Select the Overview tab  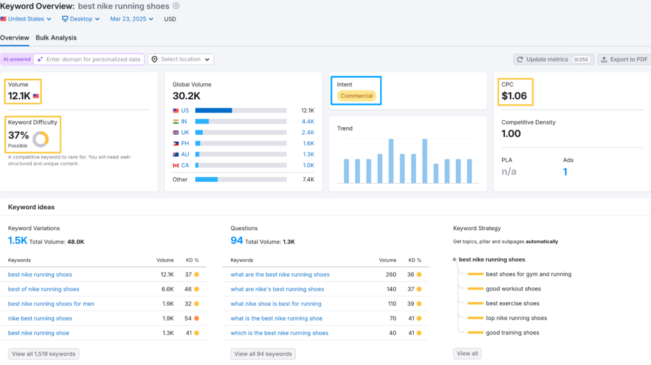pos(15,38)
